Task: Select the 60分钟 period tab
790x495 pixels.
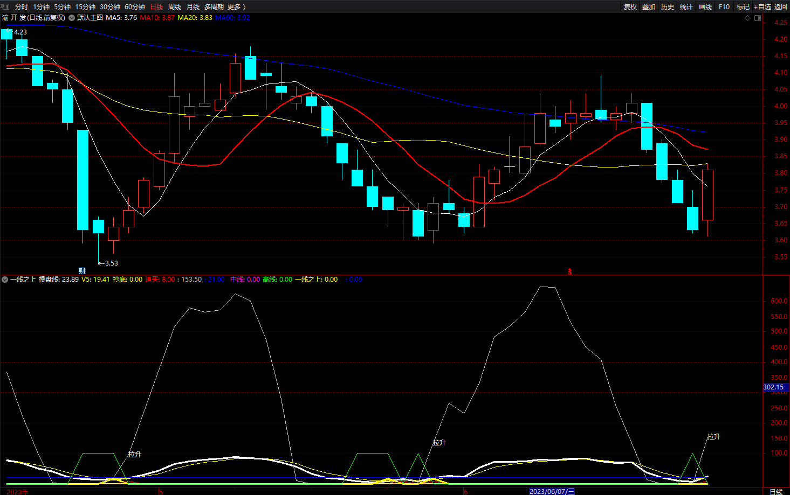Action: tap(135, 6)
